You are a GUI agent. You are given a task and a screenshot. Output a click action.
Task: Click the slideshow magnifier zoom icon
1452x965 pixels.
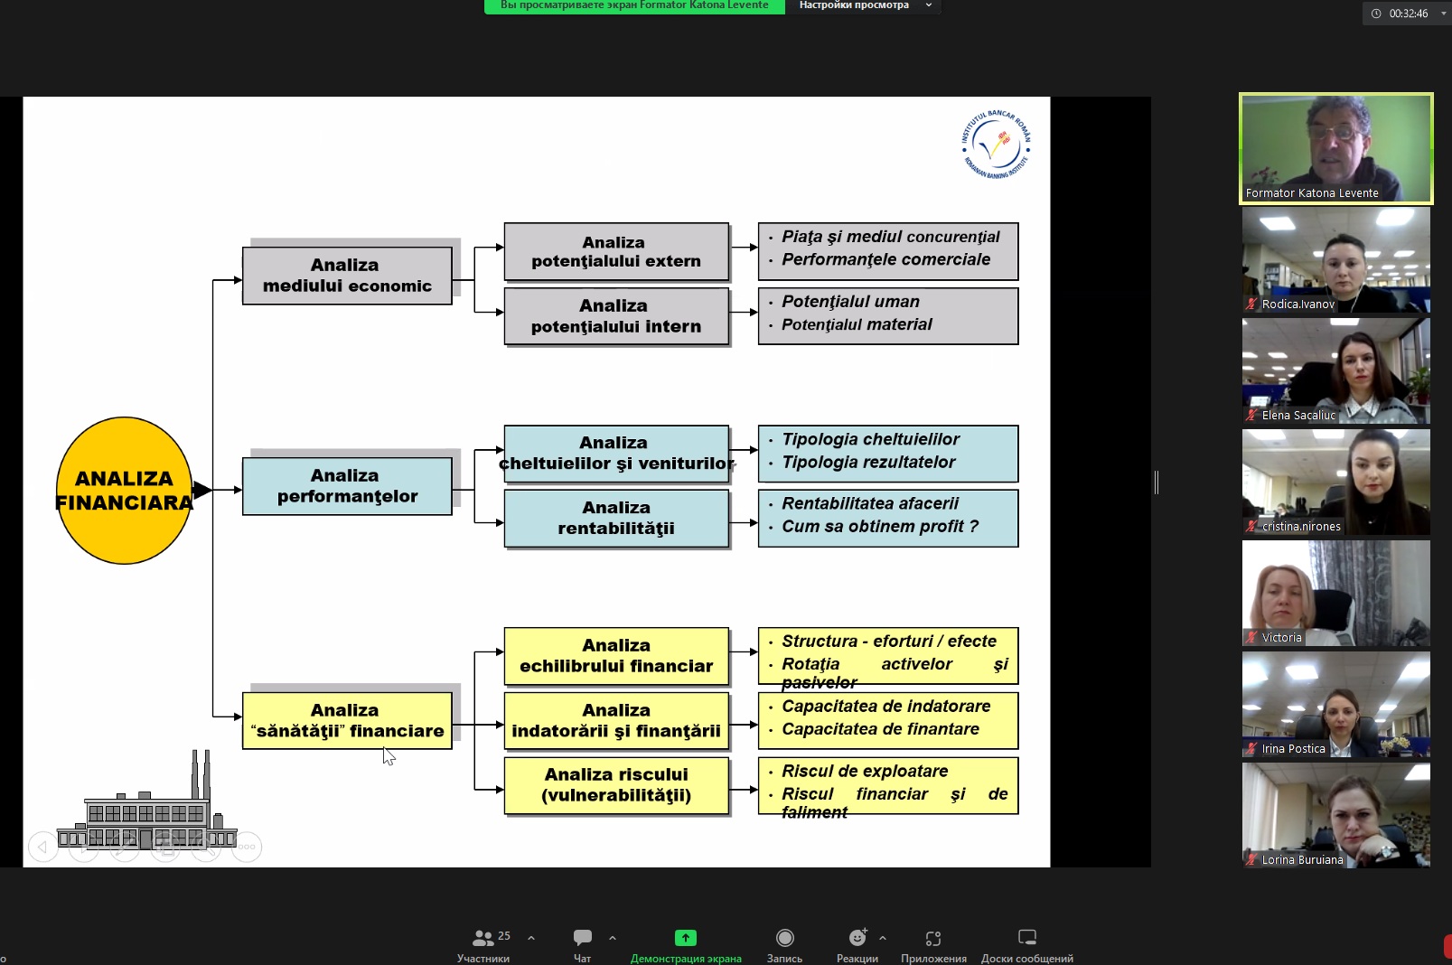tap(207, 847)
